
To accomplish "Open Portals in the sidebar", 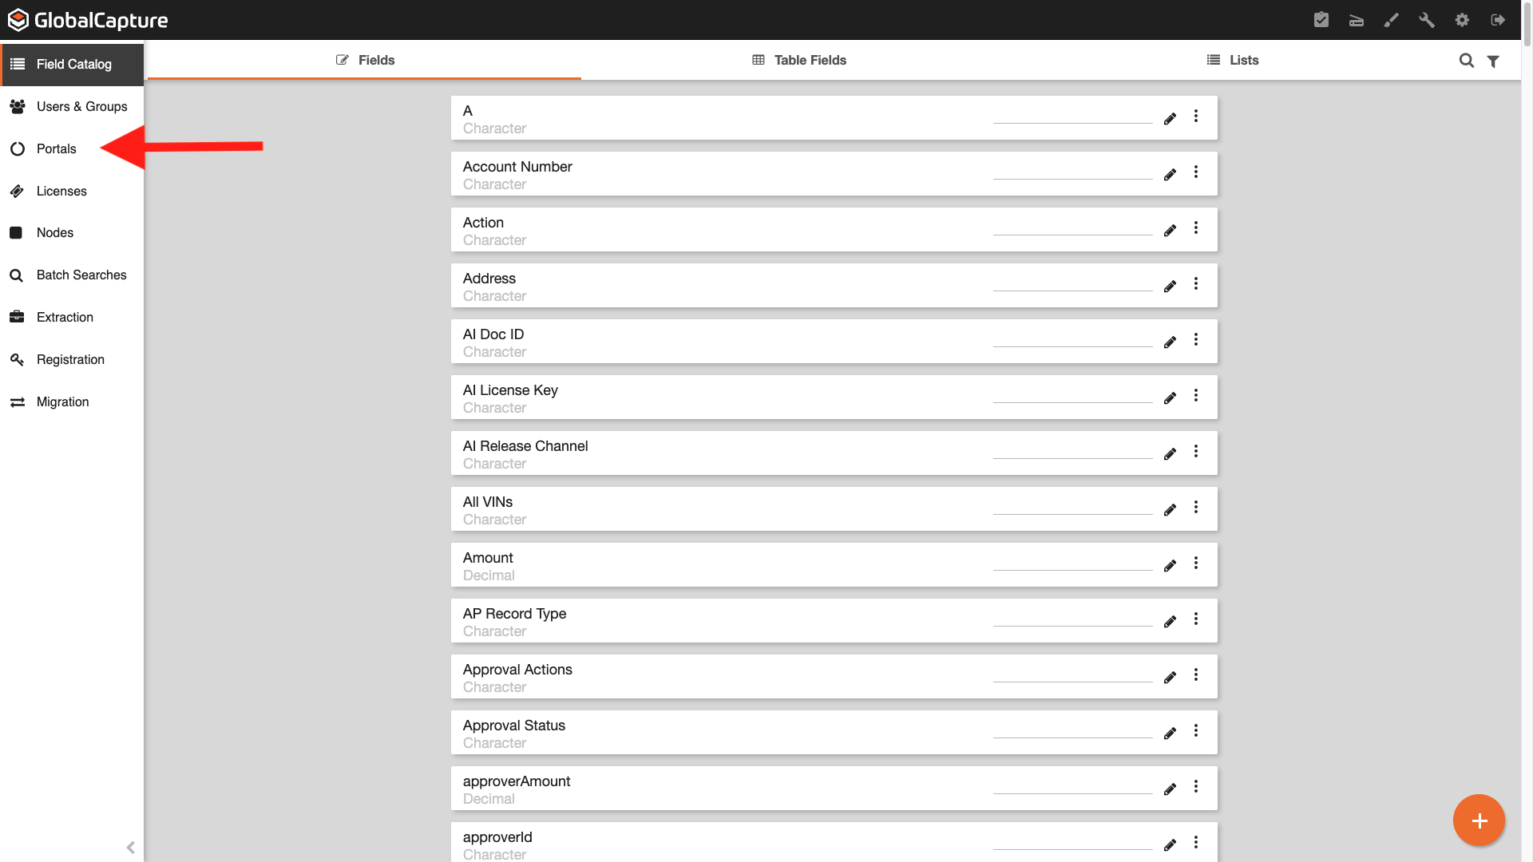I will pyautogui.click(x=56, y=149).
